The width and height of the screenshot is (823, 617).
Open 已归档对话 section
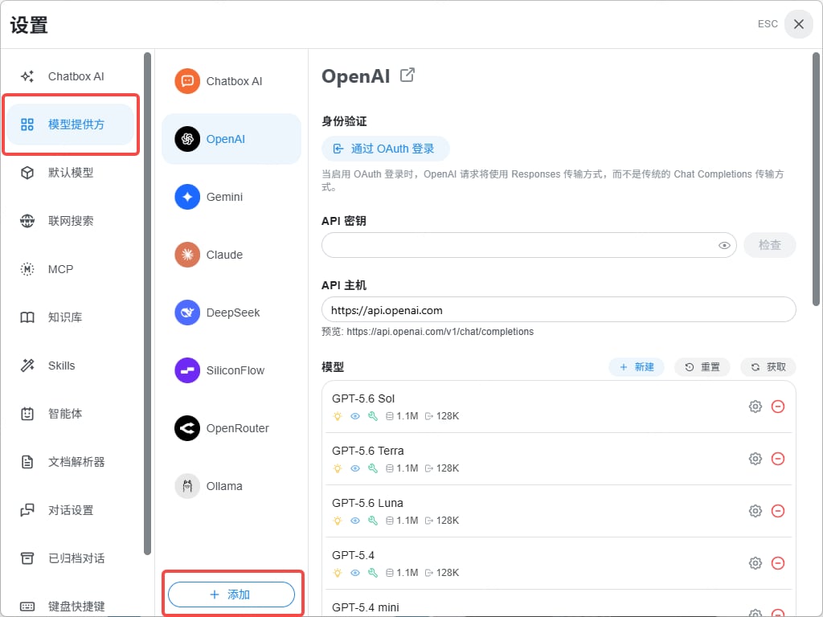coord(71,559)
